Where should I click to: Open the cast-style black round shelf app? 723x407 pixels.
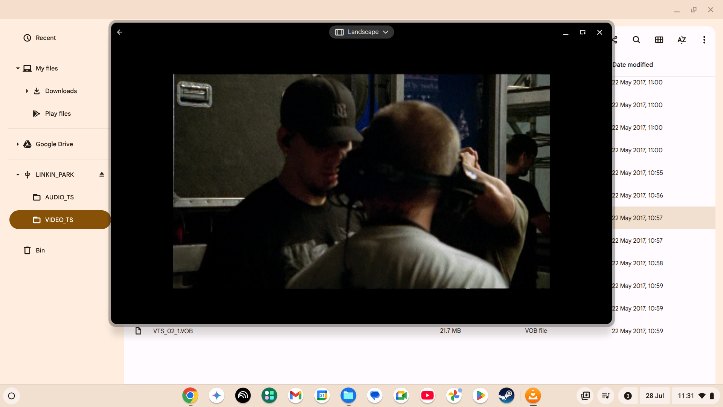pyautogui.click(x=243, y=395)
